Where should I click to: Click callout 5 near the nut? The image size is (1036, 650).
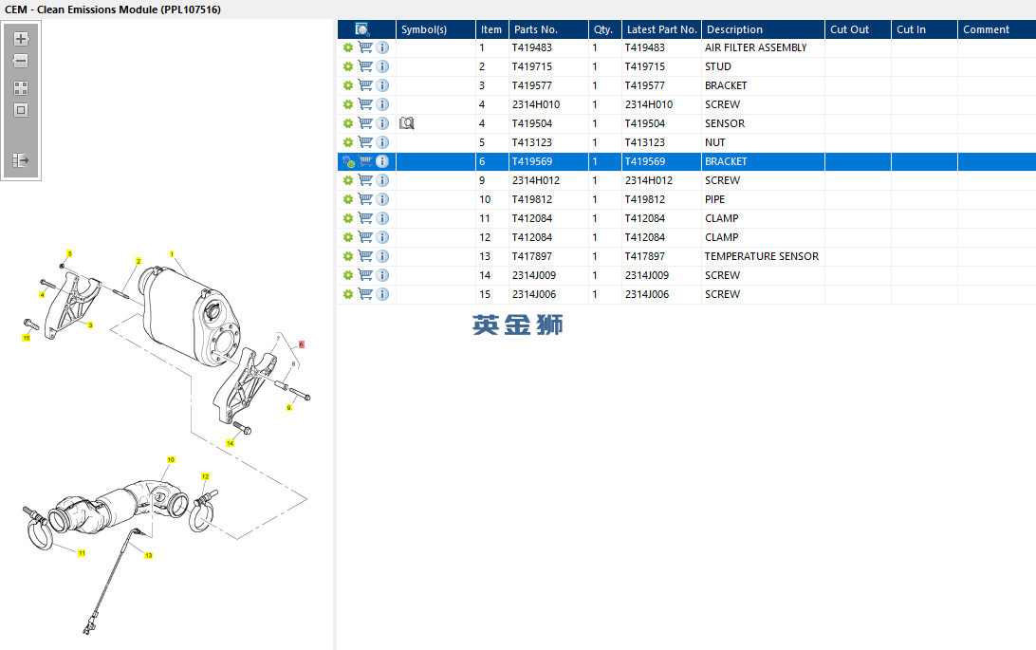click(69, 253)
